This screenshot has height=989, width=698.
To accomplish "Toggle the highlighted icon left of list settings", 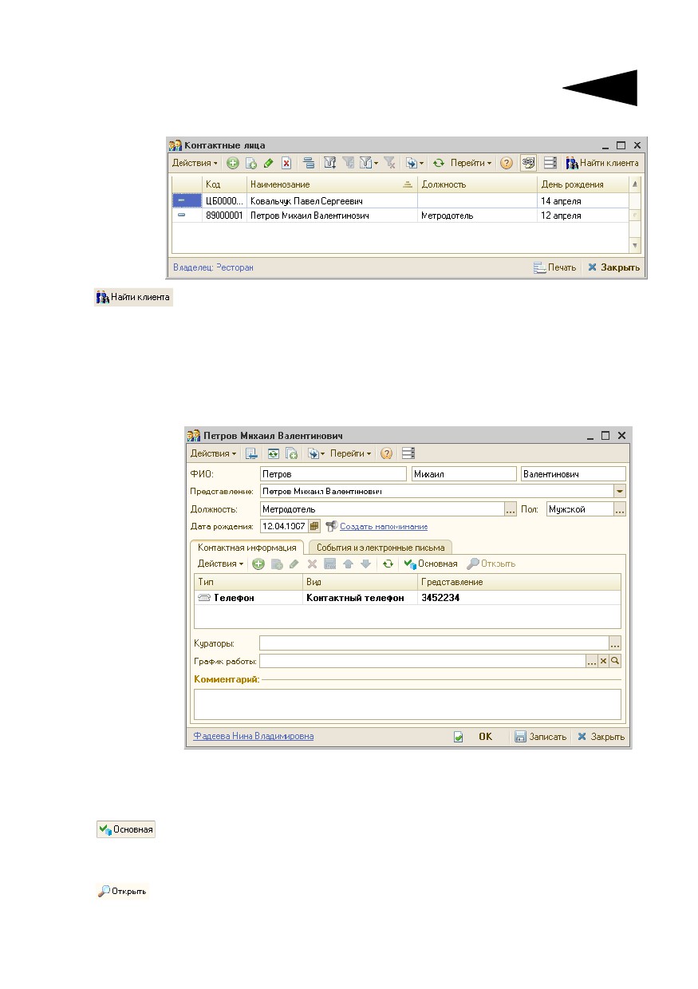I will [x=528, y=163].
